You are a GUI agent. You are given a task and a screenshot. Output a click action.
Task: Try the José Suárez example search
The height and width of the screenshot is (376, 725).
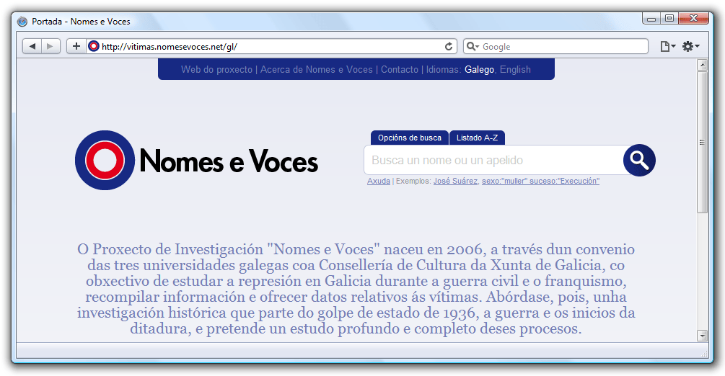tap(455, 181)
